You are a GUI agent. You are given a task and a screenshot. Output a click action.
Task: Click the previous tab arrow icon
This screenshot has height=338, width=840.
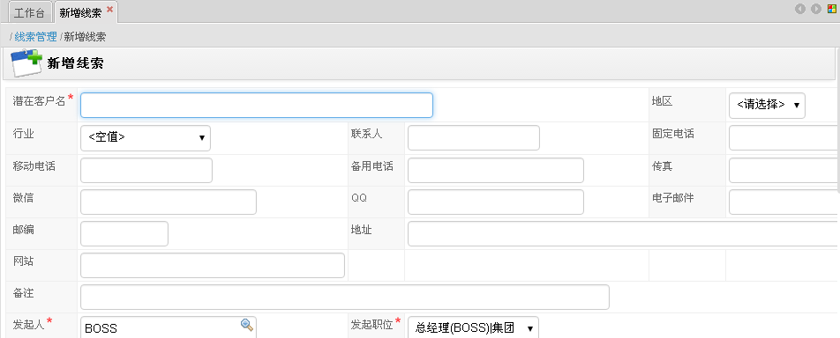pyautogui.click(x=800, y=9)
